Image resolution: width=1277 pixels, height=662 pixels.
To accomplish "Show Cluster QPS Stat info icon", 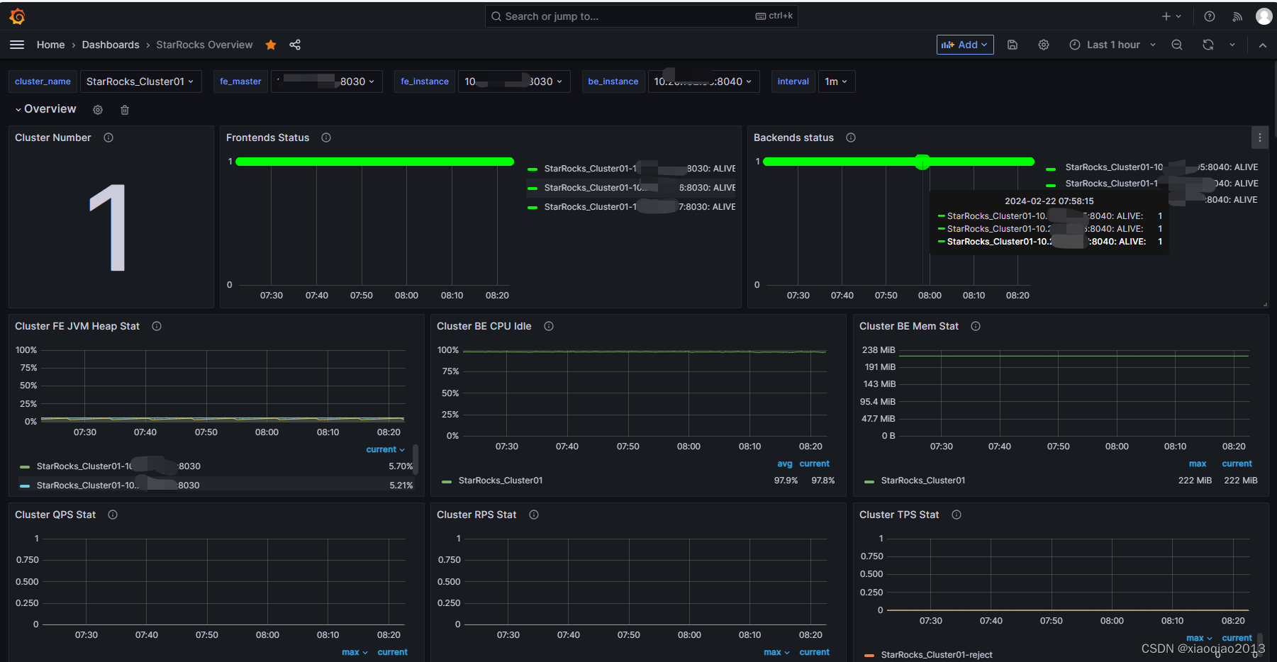I will [113, 515].
